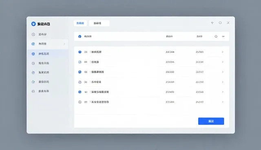Click the long name text of the fifth list row
Image resolution: width=261 pixels, height=150 pixels.
click(100, 92)
